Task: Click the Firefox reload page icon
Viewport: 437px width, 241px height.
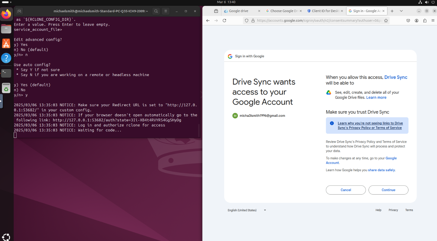Action: pos(224,21)
